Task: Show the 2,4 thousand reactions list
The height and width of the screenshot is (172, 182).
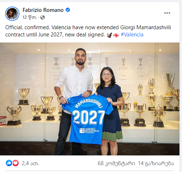Action: (30, 163)
